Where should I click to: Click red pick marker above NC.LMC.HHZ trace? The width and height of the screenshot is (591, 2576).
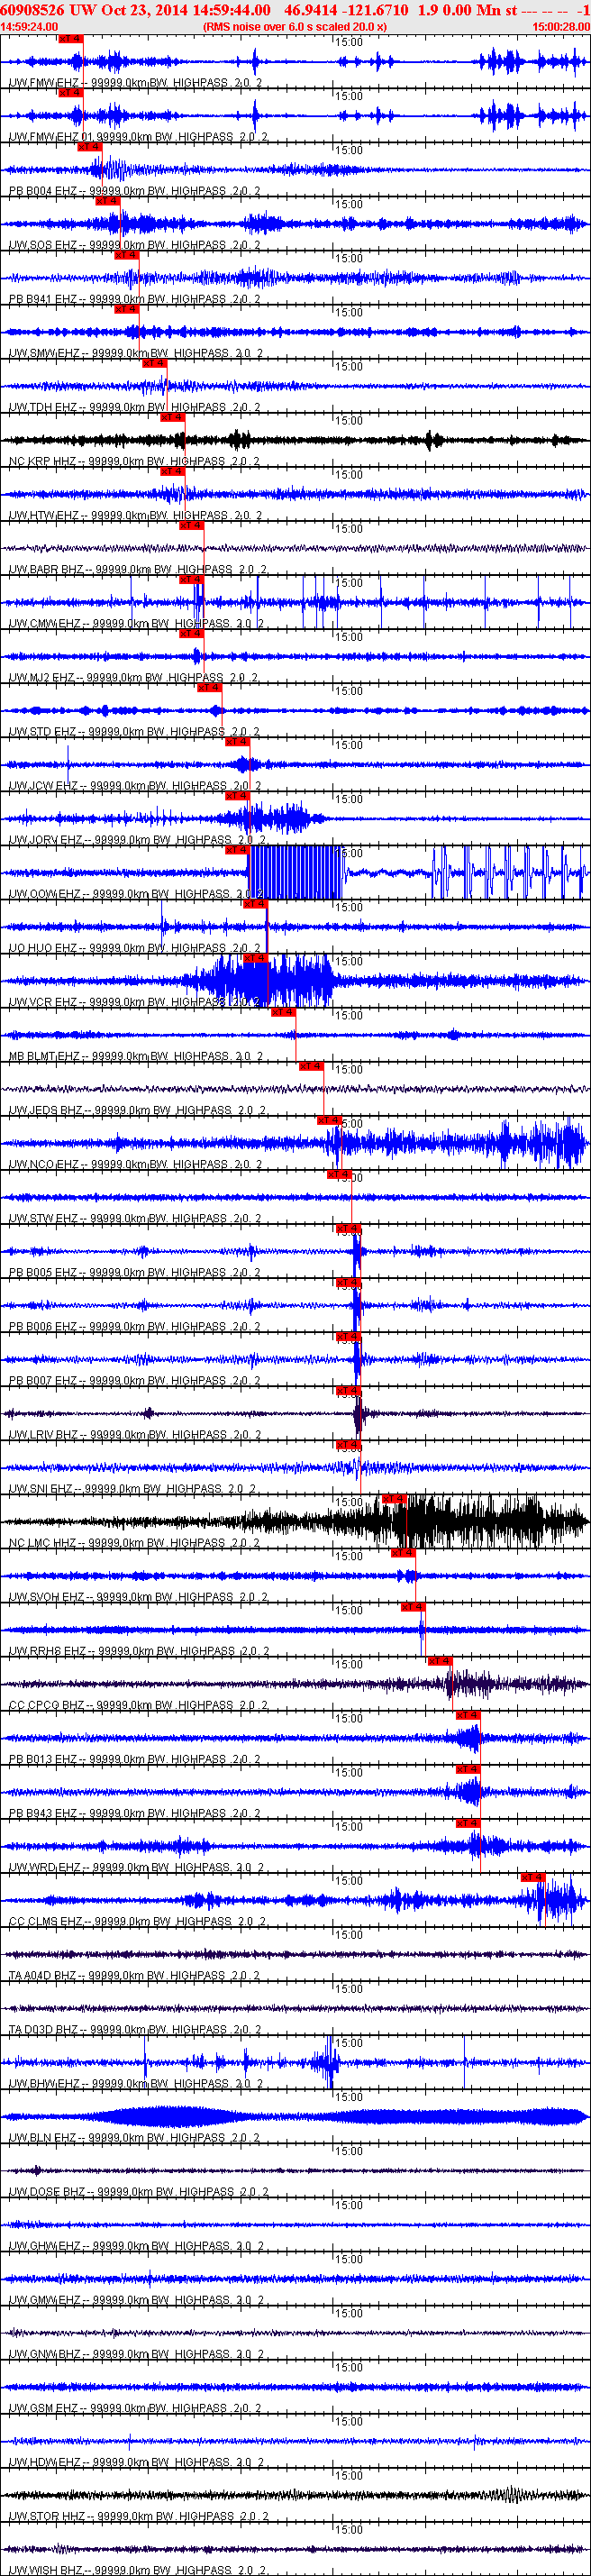394,1498
